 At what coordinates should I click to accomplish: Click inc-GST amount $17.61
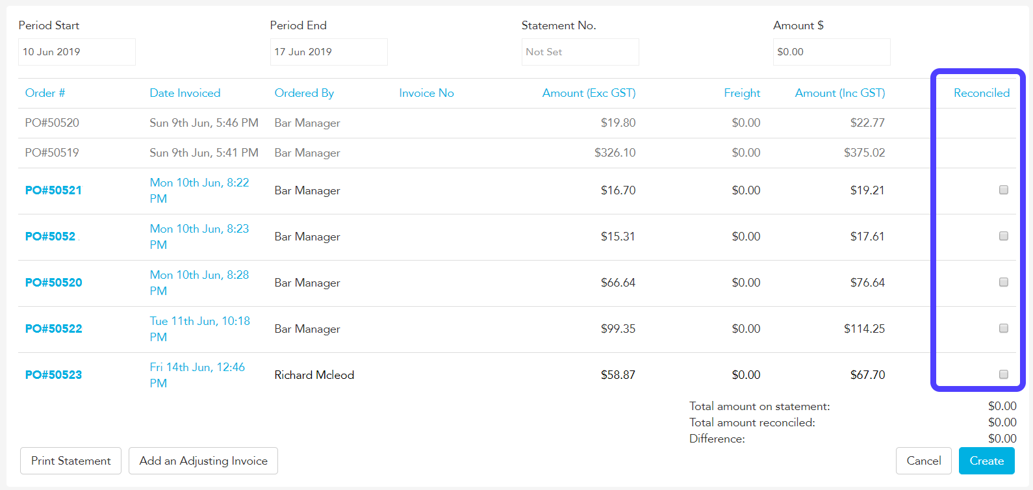867,237
